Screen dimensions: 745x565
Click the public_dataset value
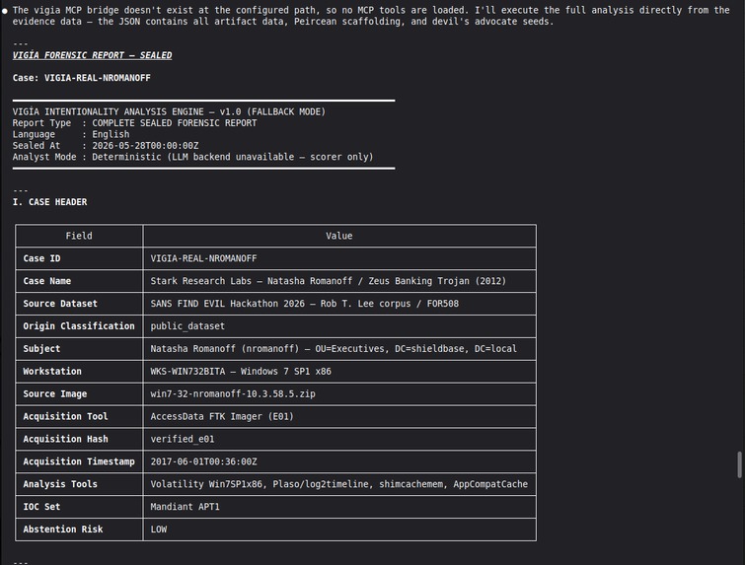pyautogui.click(x=187, y=325)
